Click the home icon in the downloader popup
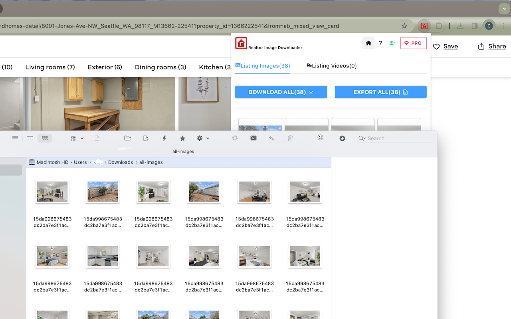This screenshot has height=319, width=511. click(x=368, y=43)
